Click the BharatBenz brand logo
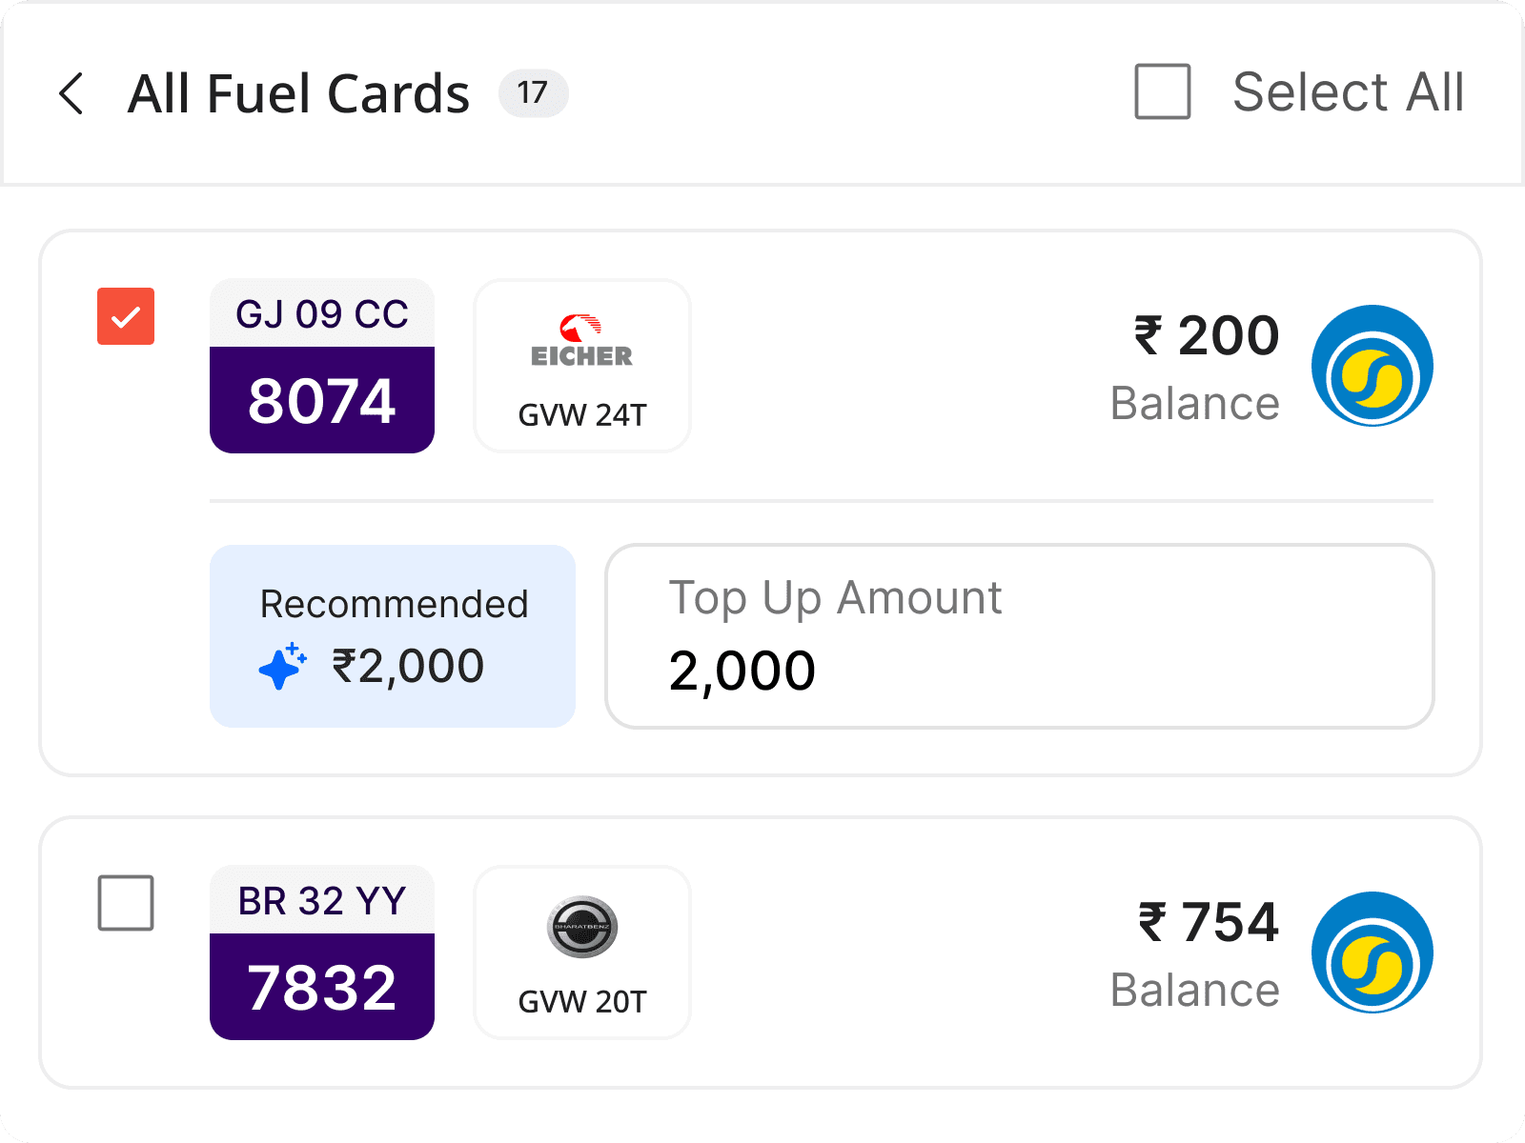 pos(581,927)
